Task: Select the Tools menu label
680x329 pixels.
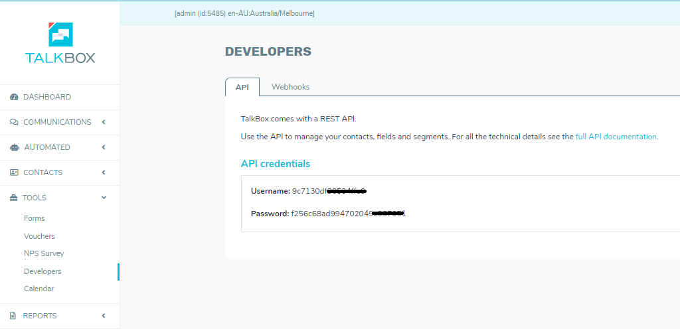Action: (x=35, y=198)
